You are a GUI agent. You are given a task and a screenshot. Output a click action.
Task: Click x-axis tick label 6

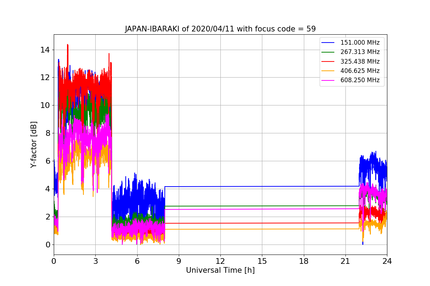coord(137,261)
